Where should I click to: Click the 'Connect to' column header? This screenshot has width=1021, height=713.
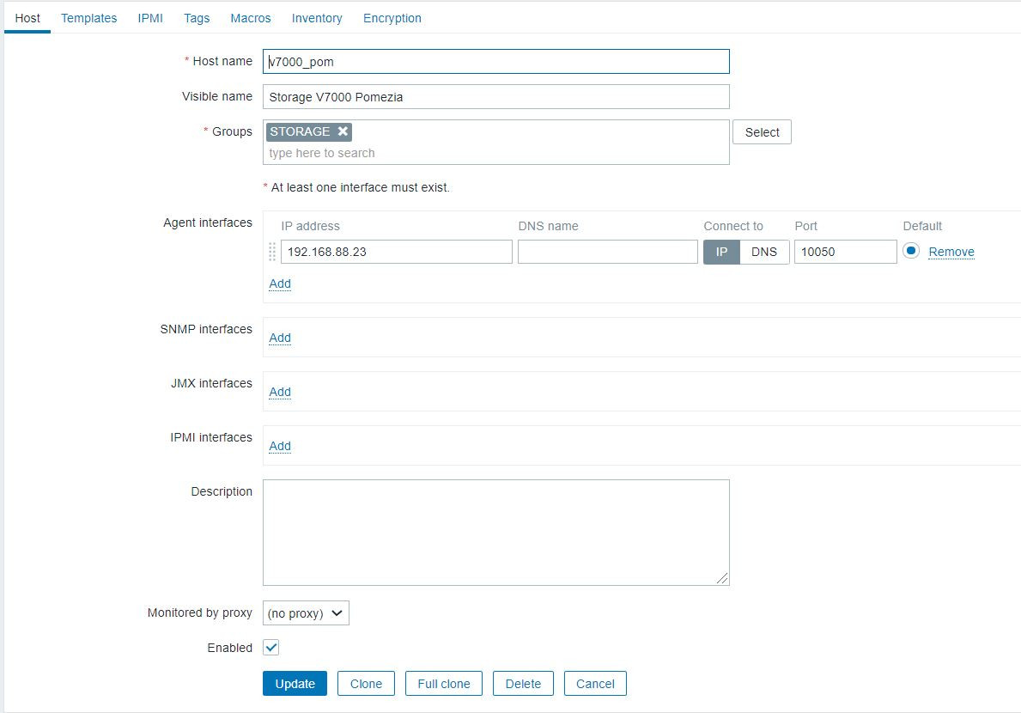pyautogui.click(x=733, y=226)
